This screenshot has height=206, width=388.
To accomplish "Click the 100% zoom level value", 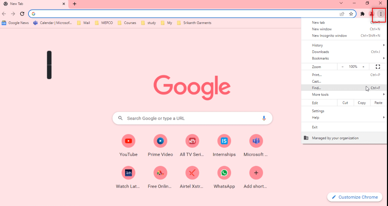I will click(x=353, y=67).
